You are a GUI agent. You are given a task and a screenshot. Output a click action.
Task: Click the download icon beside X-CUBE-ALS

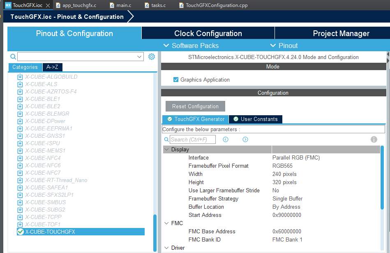(20, 84)
